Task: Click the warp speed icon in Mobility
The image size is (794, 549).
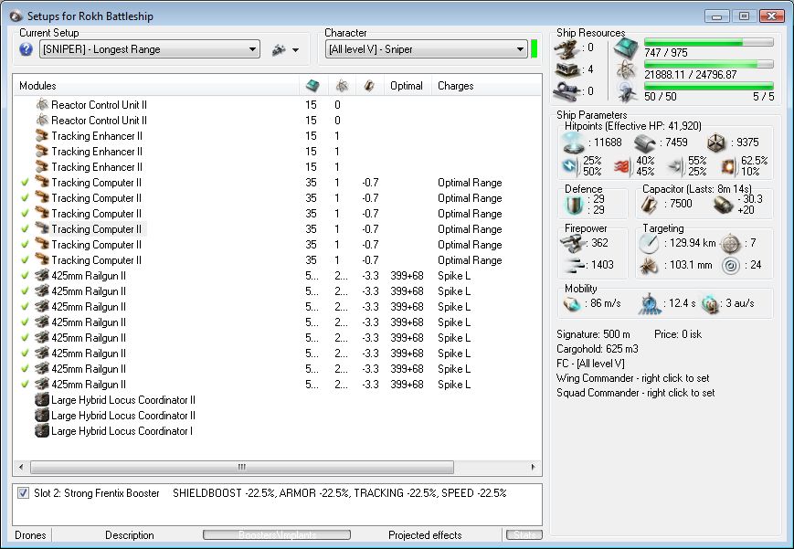Action: pos(711,303)
